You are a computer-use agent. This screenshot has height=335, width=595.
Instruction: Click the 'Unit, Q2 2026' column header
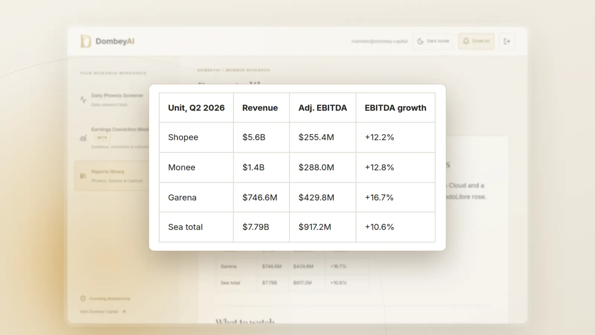pyautogui.click(x=196, y=108)
